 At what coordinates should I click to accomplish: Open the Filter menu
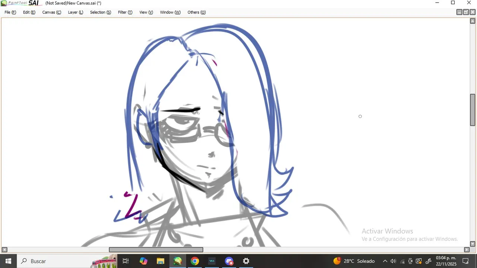click(125, 12)
